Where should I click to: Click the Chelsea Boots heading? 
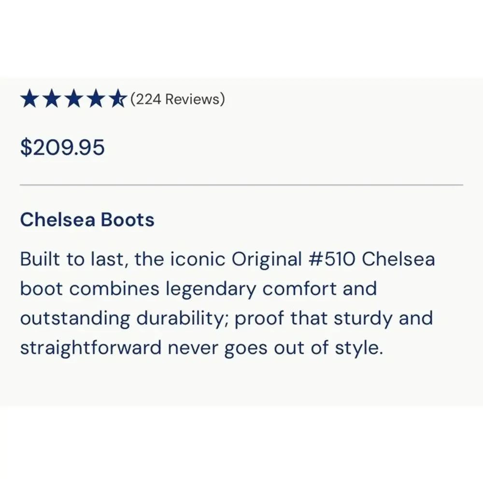tap(87, 220)
